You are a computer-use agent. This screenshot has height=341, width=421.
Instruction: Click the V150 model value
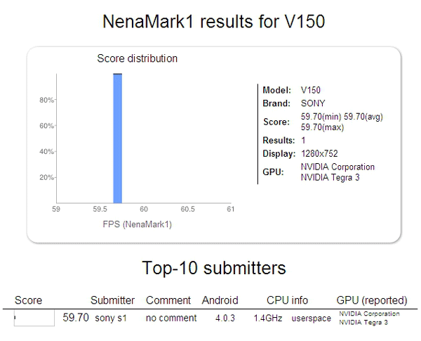(311, 90)
